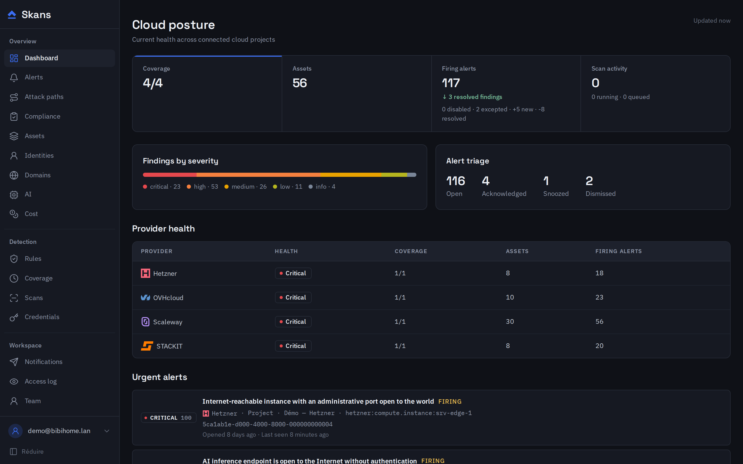Click the Domains globe icon
743x464 pixels.
[14, 175]
